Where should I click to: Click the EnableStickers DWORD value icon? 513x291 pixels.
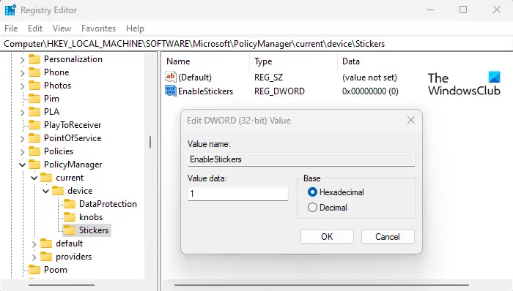tap(171, 91)
